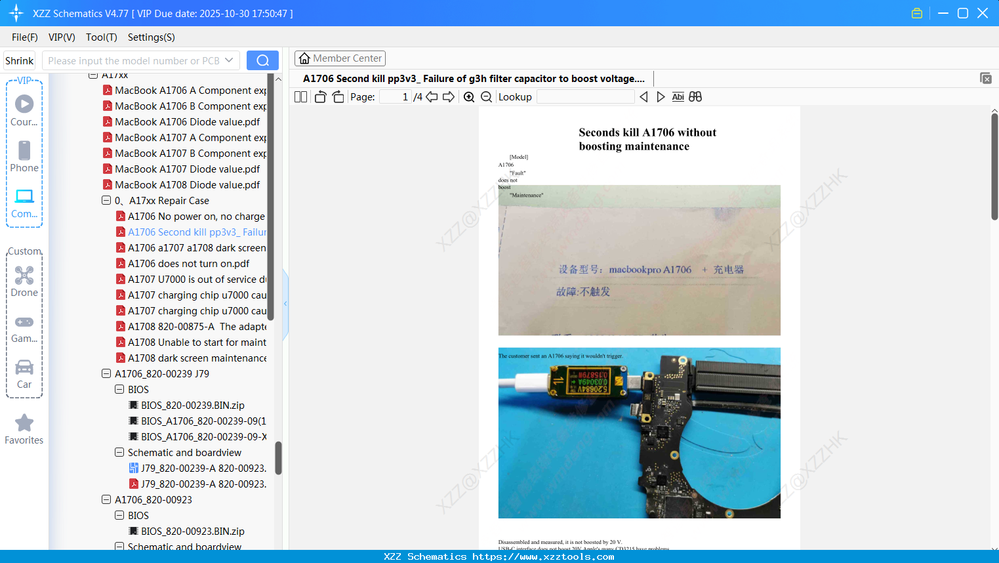Collapse the A1706_820-00239 J79 node
The height and width of the screenshot is (563, 999).
[106, 373]
